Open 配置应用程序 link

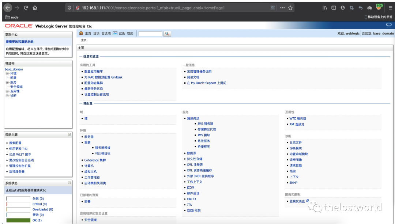(x=94, y=72)
